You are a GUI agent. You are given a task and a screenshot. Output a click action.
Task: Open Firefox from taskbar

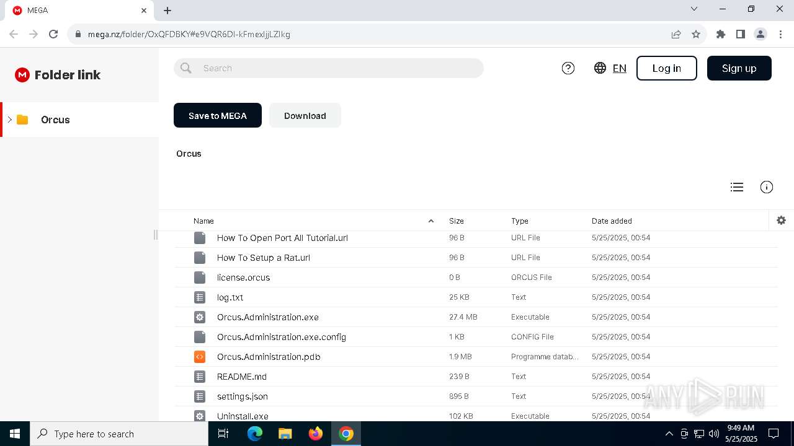(x=316, y=434)
